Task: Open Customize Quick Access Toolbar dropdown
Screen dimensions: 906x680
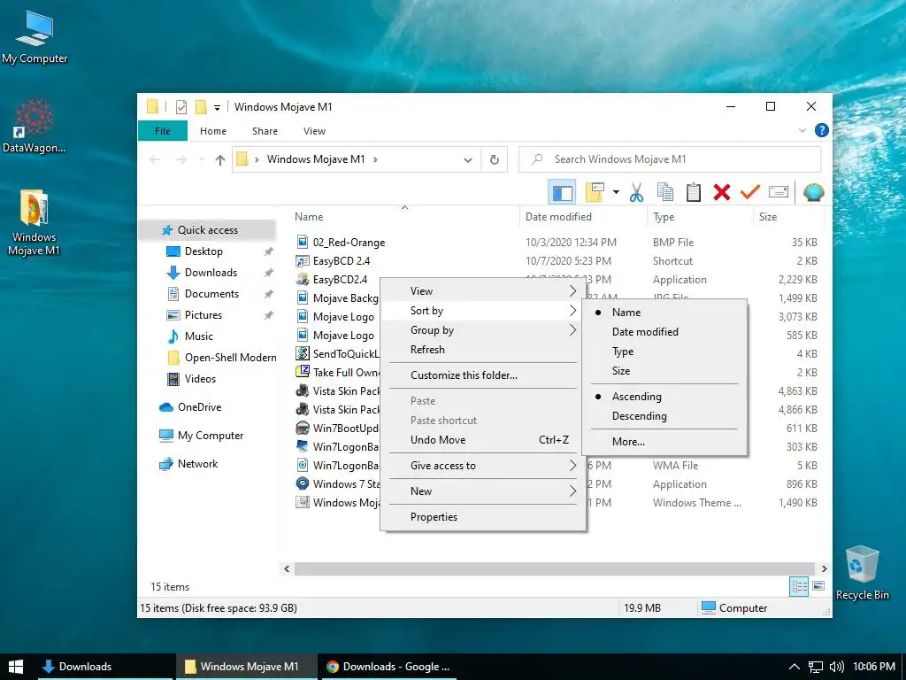Action: click(x=218, y=107)
